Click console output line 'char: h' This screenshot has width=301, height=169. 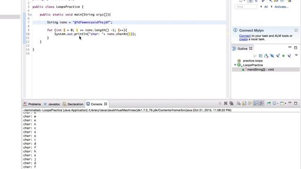point(30,151)
